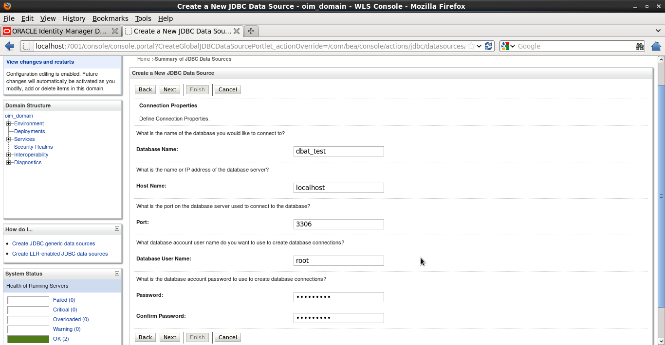Open the search engine dropdown arrow

click(512, 46)
